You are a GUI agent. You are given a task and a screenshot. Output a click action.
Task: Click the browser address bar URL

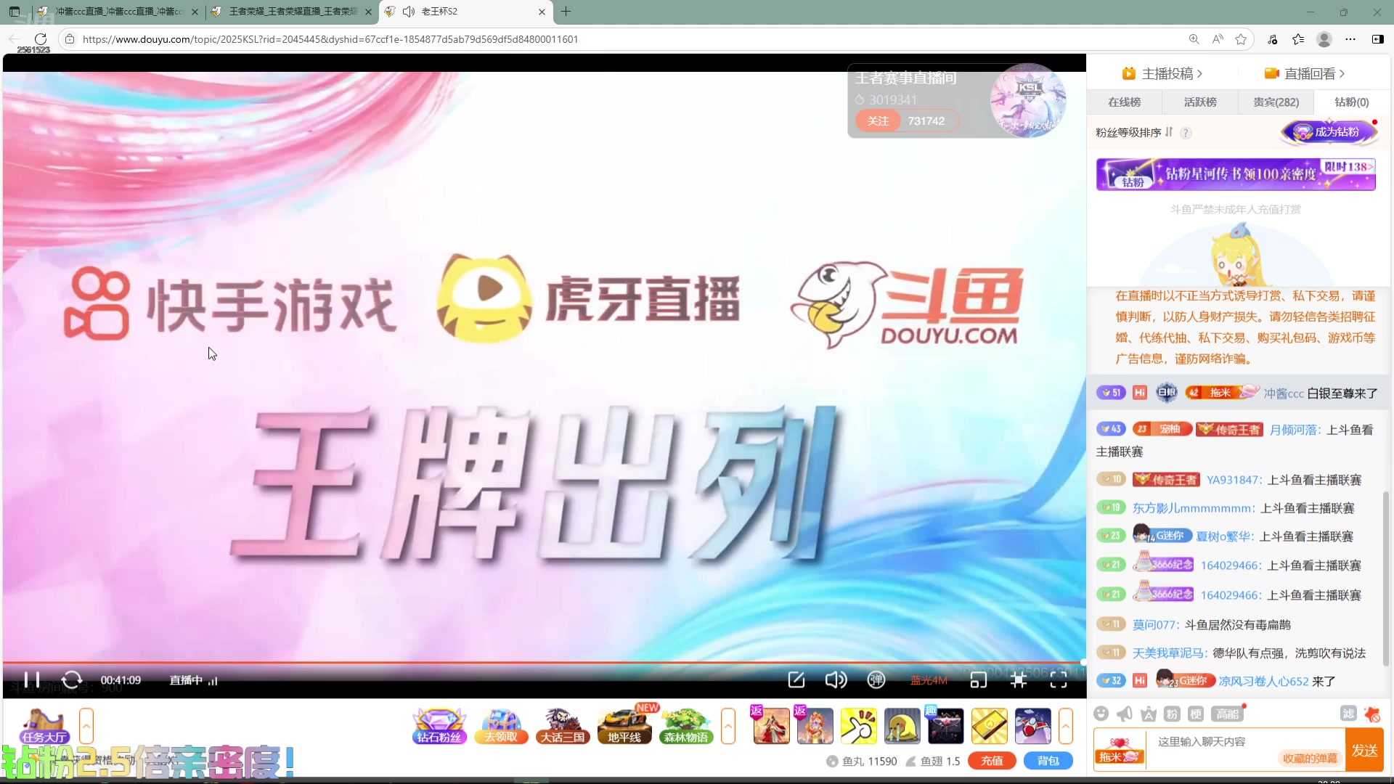pos(330,39)
